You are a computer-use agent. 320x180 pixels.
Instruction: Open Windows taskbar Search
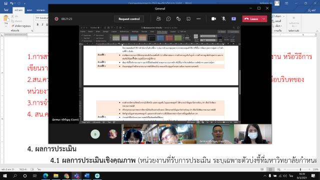pyautogui.click(x=15, y=175)
